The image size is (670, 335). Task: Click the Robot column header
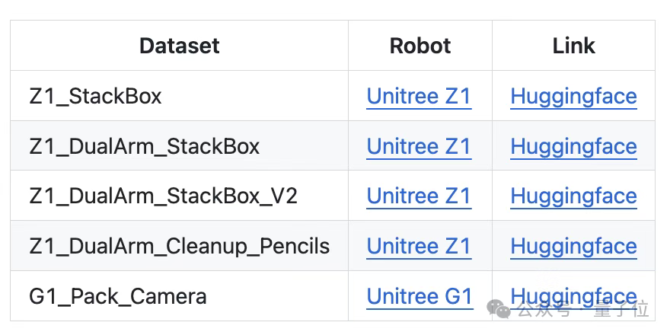coord(420,46)
